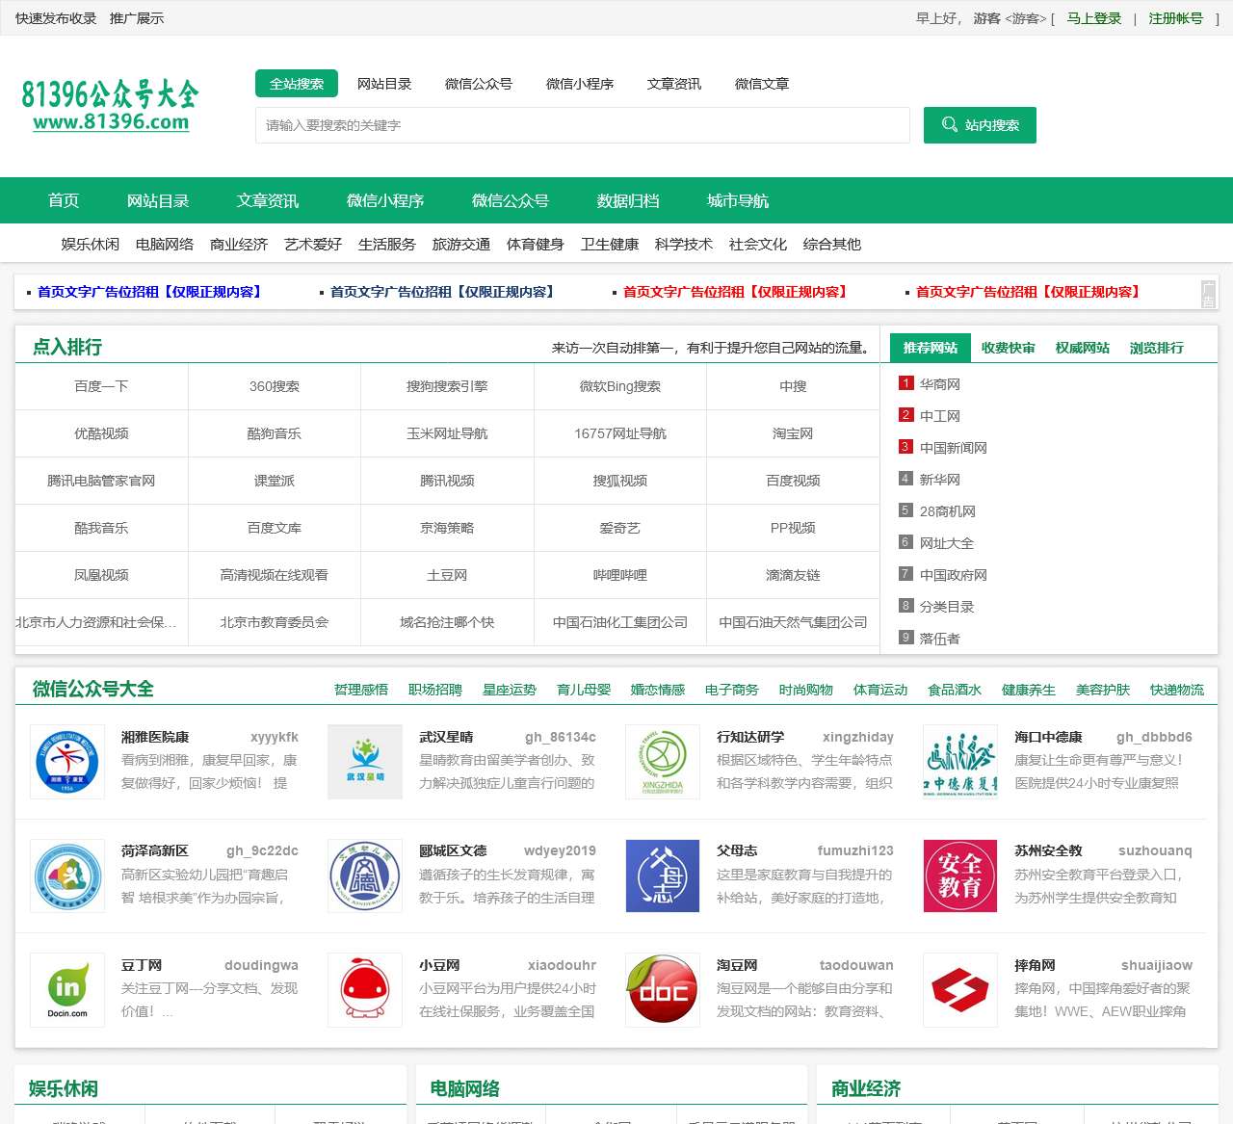Screen dimensions: 1233x1124
Task: Open the 卫生健康 category link
Action: [610, 245]
